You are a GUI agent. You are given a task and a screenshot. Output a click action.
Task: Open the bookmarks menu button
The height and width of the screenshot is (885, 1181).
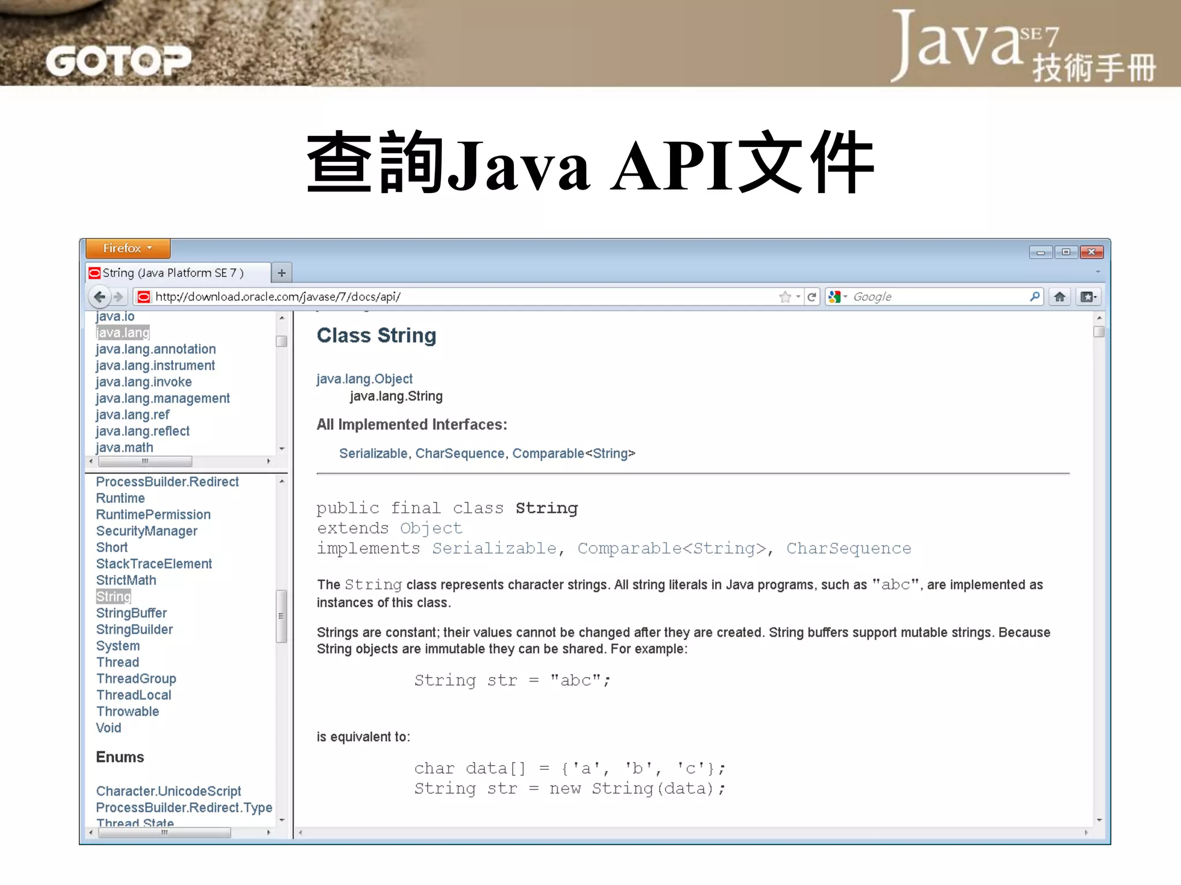tap(1089, 297)
